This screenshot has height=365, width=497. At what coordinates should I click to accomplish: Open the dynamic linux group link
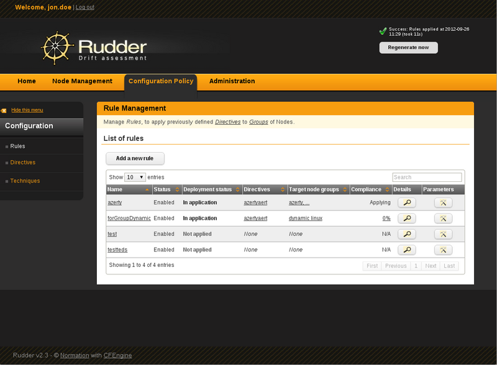(x=306, y=219)
